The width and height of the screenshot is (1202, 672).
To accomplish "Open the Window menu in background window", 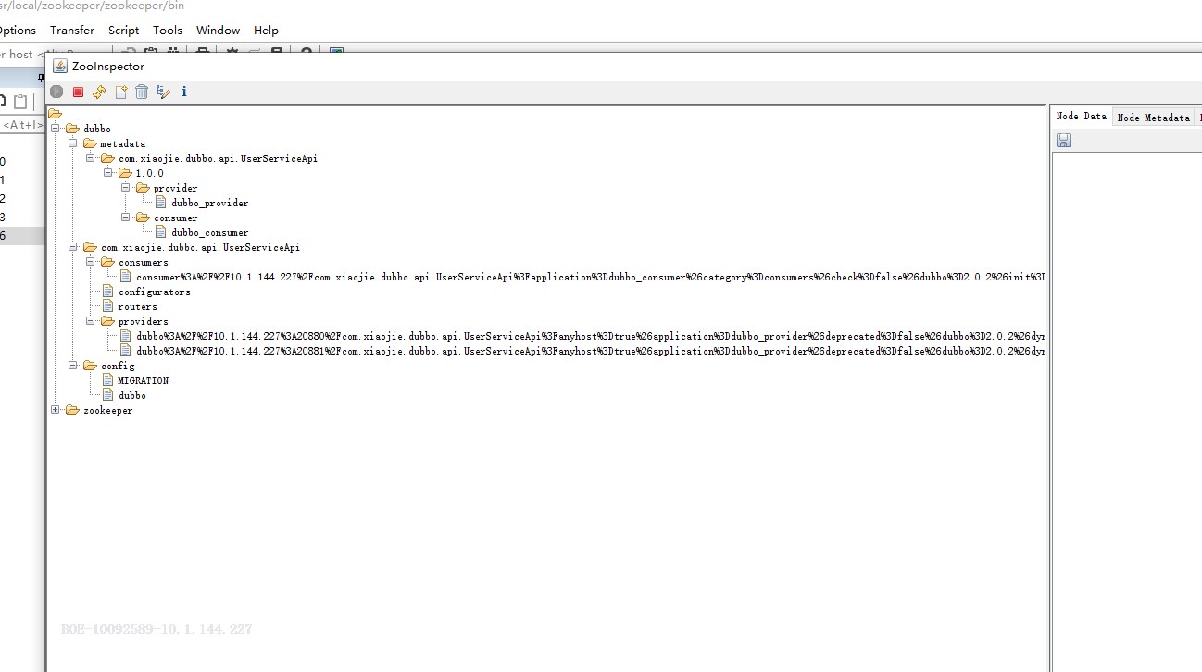I will (x=219, y=31).
